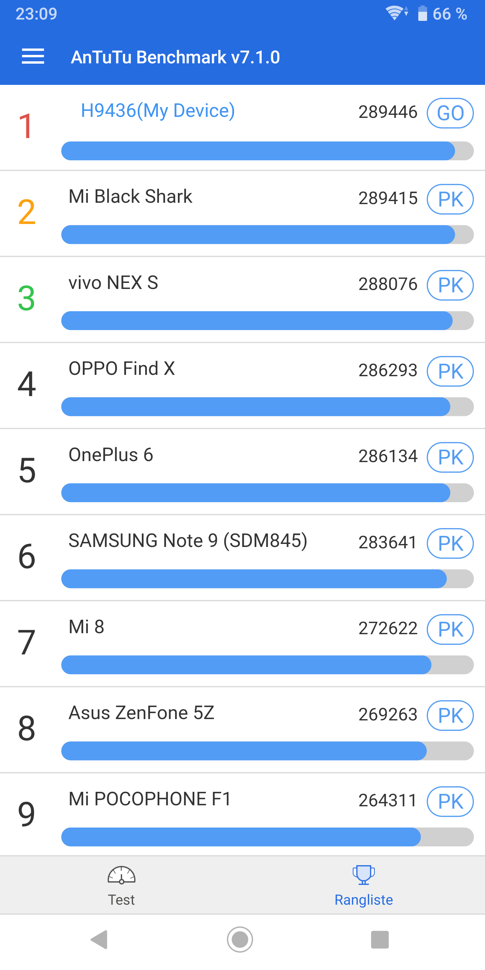Tap the Wi-Fi status icon
Image resolution: width=485 pixels, height=970 pixels.
tap(396, 13)
